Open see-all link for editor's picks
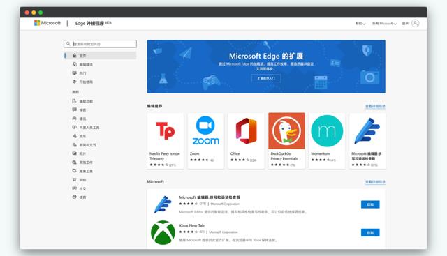 (x=375, y=106)
